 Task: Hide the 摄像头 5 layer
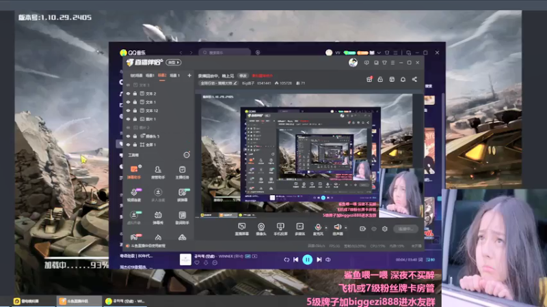pyautogui.click(x=129, y=136)
